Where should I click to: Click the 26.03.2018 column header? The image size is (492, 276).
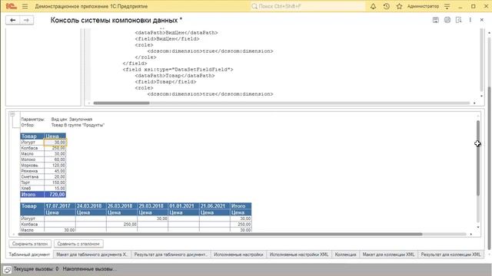121,206
